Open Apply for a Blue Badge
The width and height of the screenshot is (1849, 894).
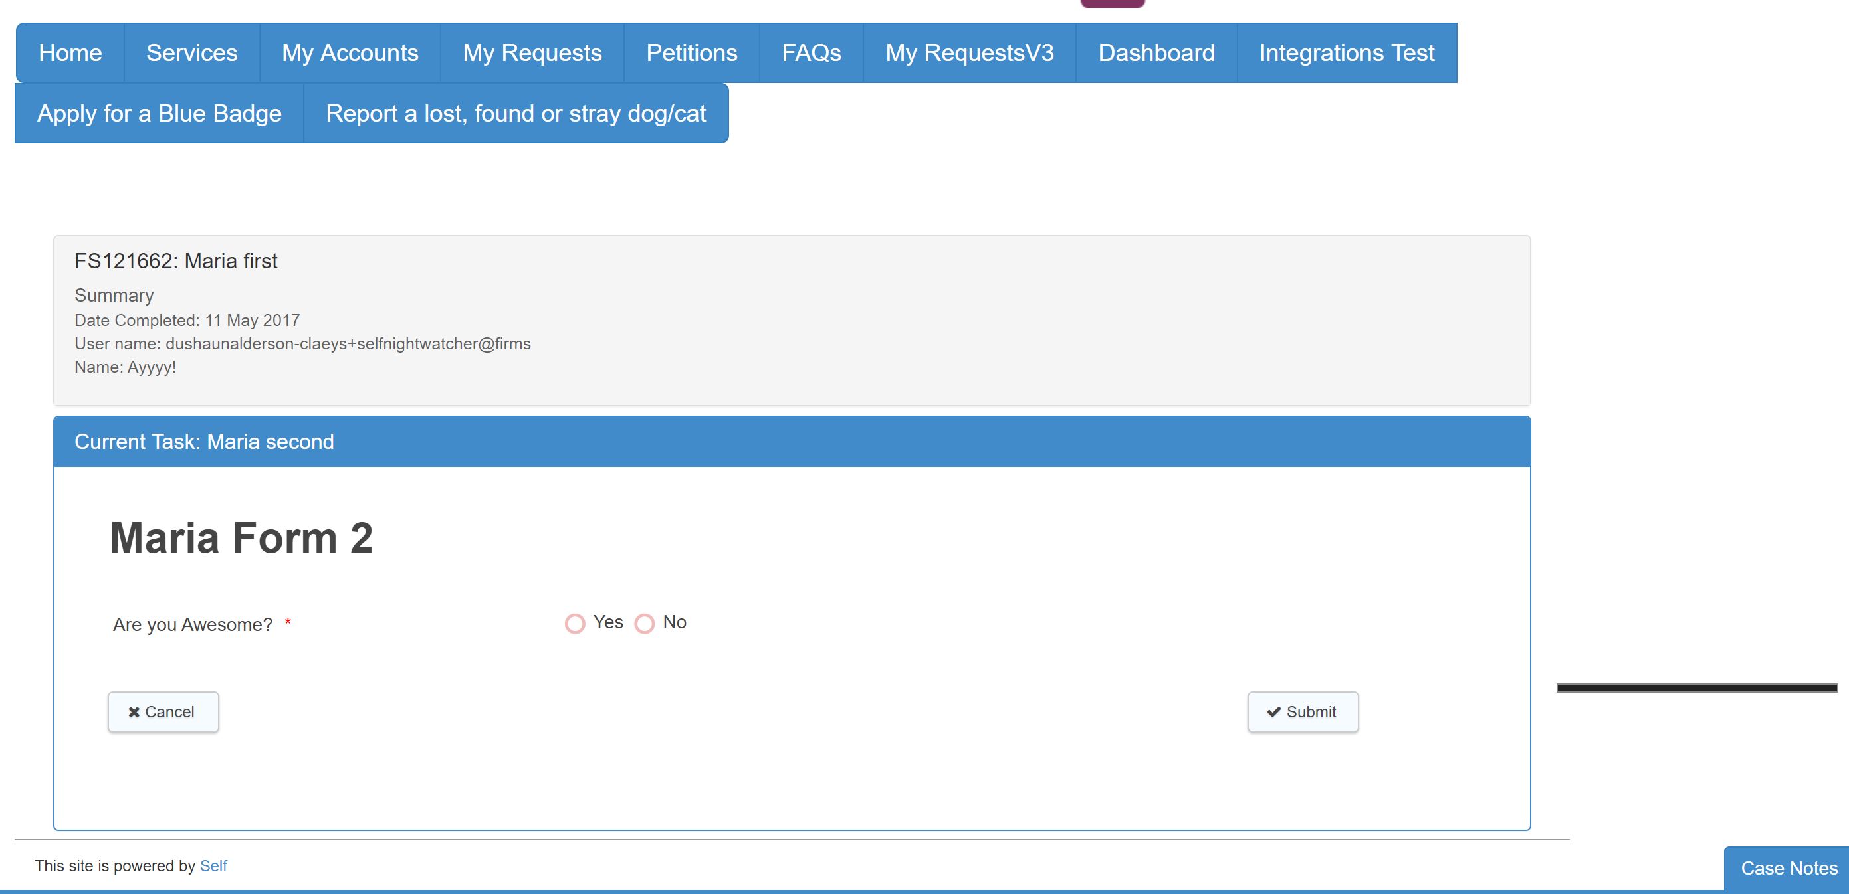[x=160, y=114]
